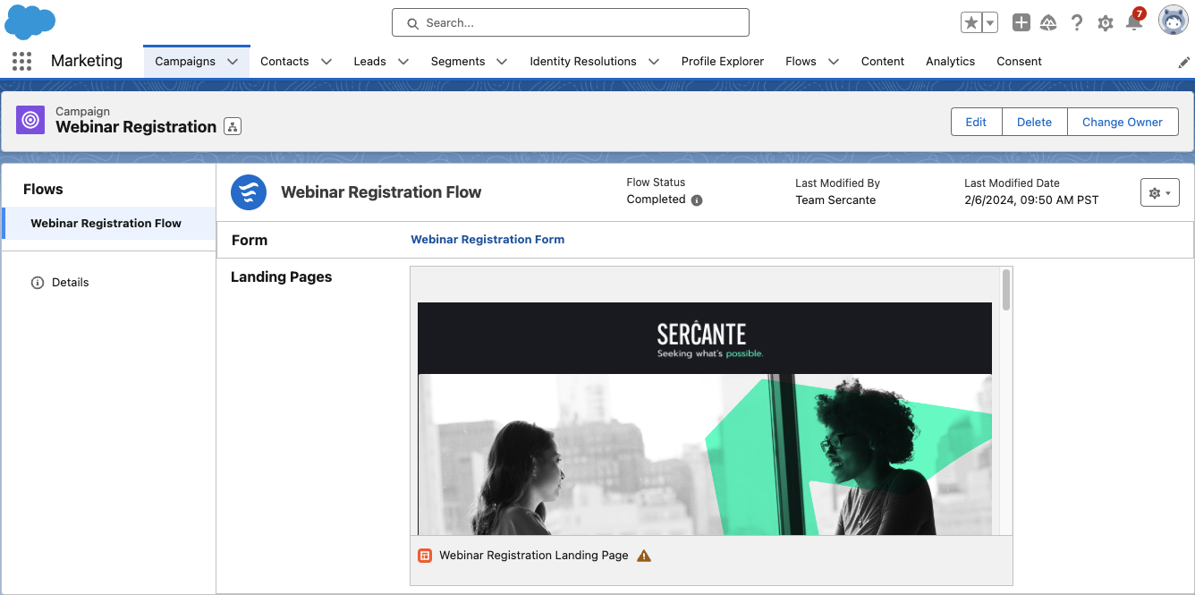
Task: Click the Salesforce cloud logo
Action: click(x=30, y=21)
